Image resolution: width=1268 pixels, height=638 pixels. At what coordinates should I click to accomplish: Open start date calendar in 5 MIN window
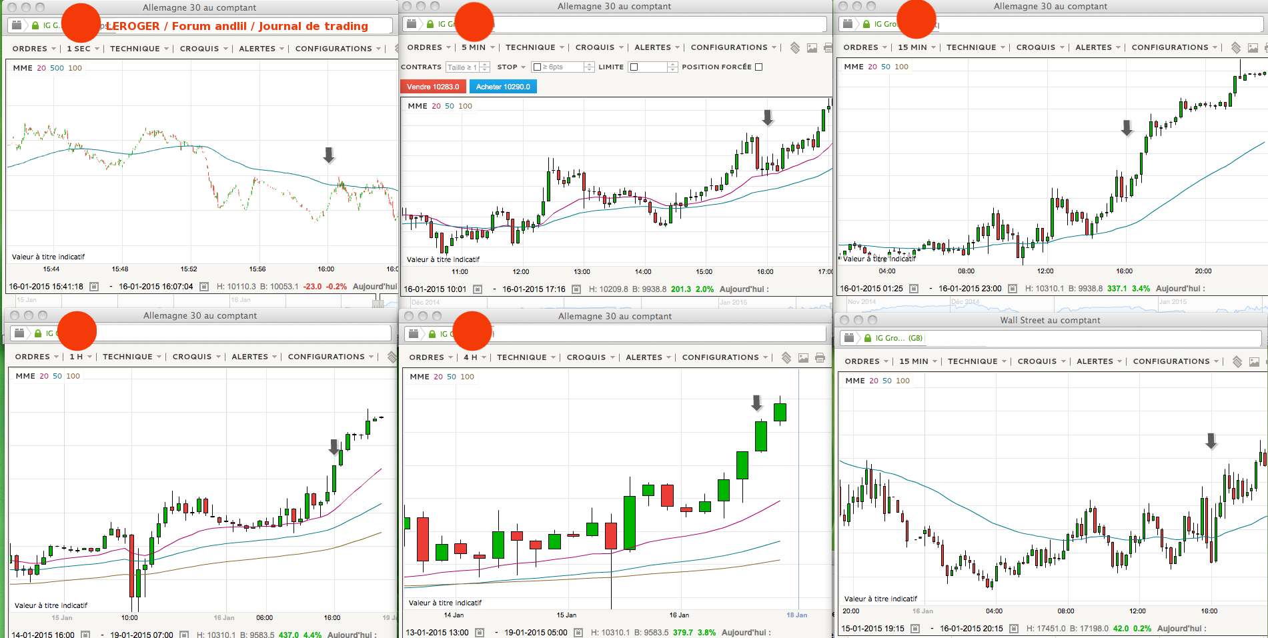pyautogui.click(x=478, y=289)
